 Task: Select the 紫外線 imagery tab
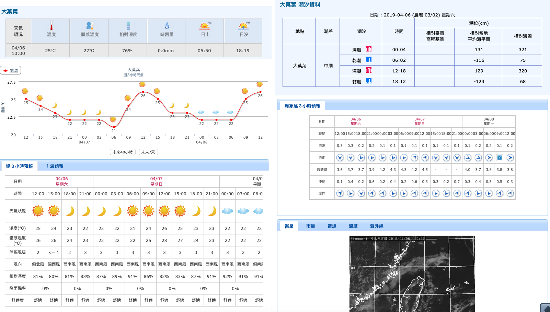point(377,226)
